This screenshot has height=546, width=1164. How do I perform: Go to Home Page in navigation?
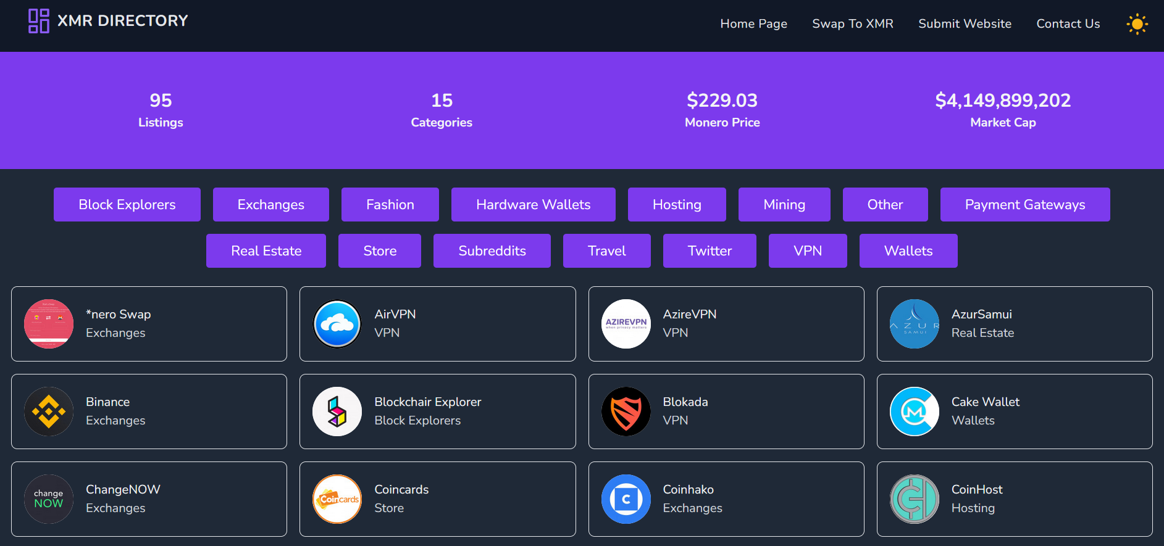click(x=753, y=24)
